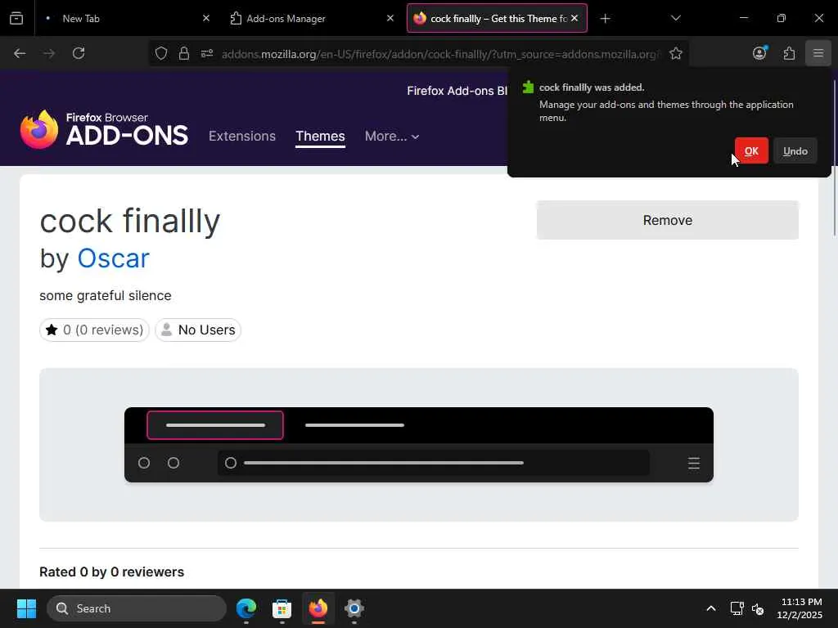Open Microsoft Store from taskbar
The width and height of the screenshot is (838, 628).
pyautogui.click(x=282, y=608)
